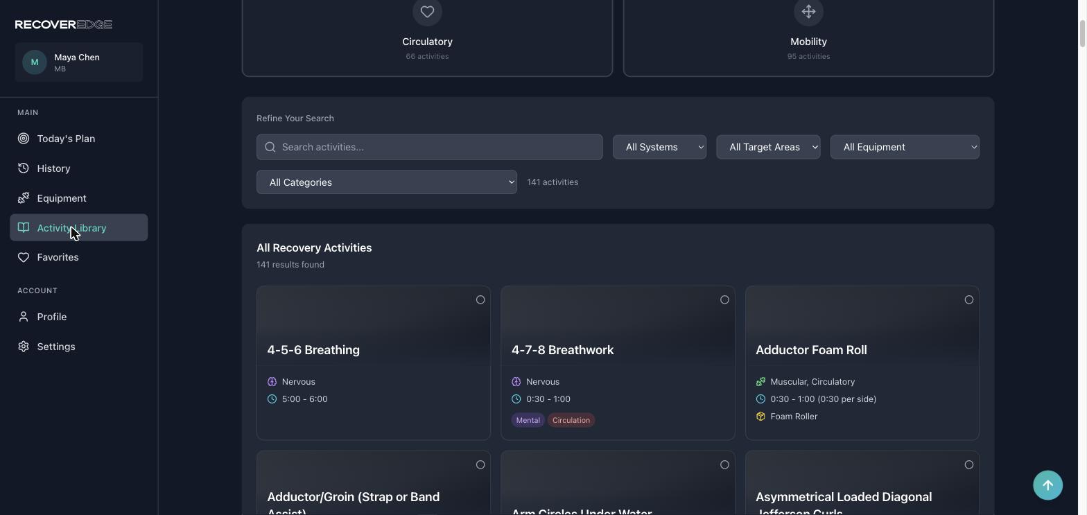Click the Equipment dumbbell icon

[24, 198]
